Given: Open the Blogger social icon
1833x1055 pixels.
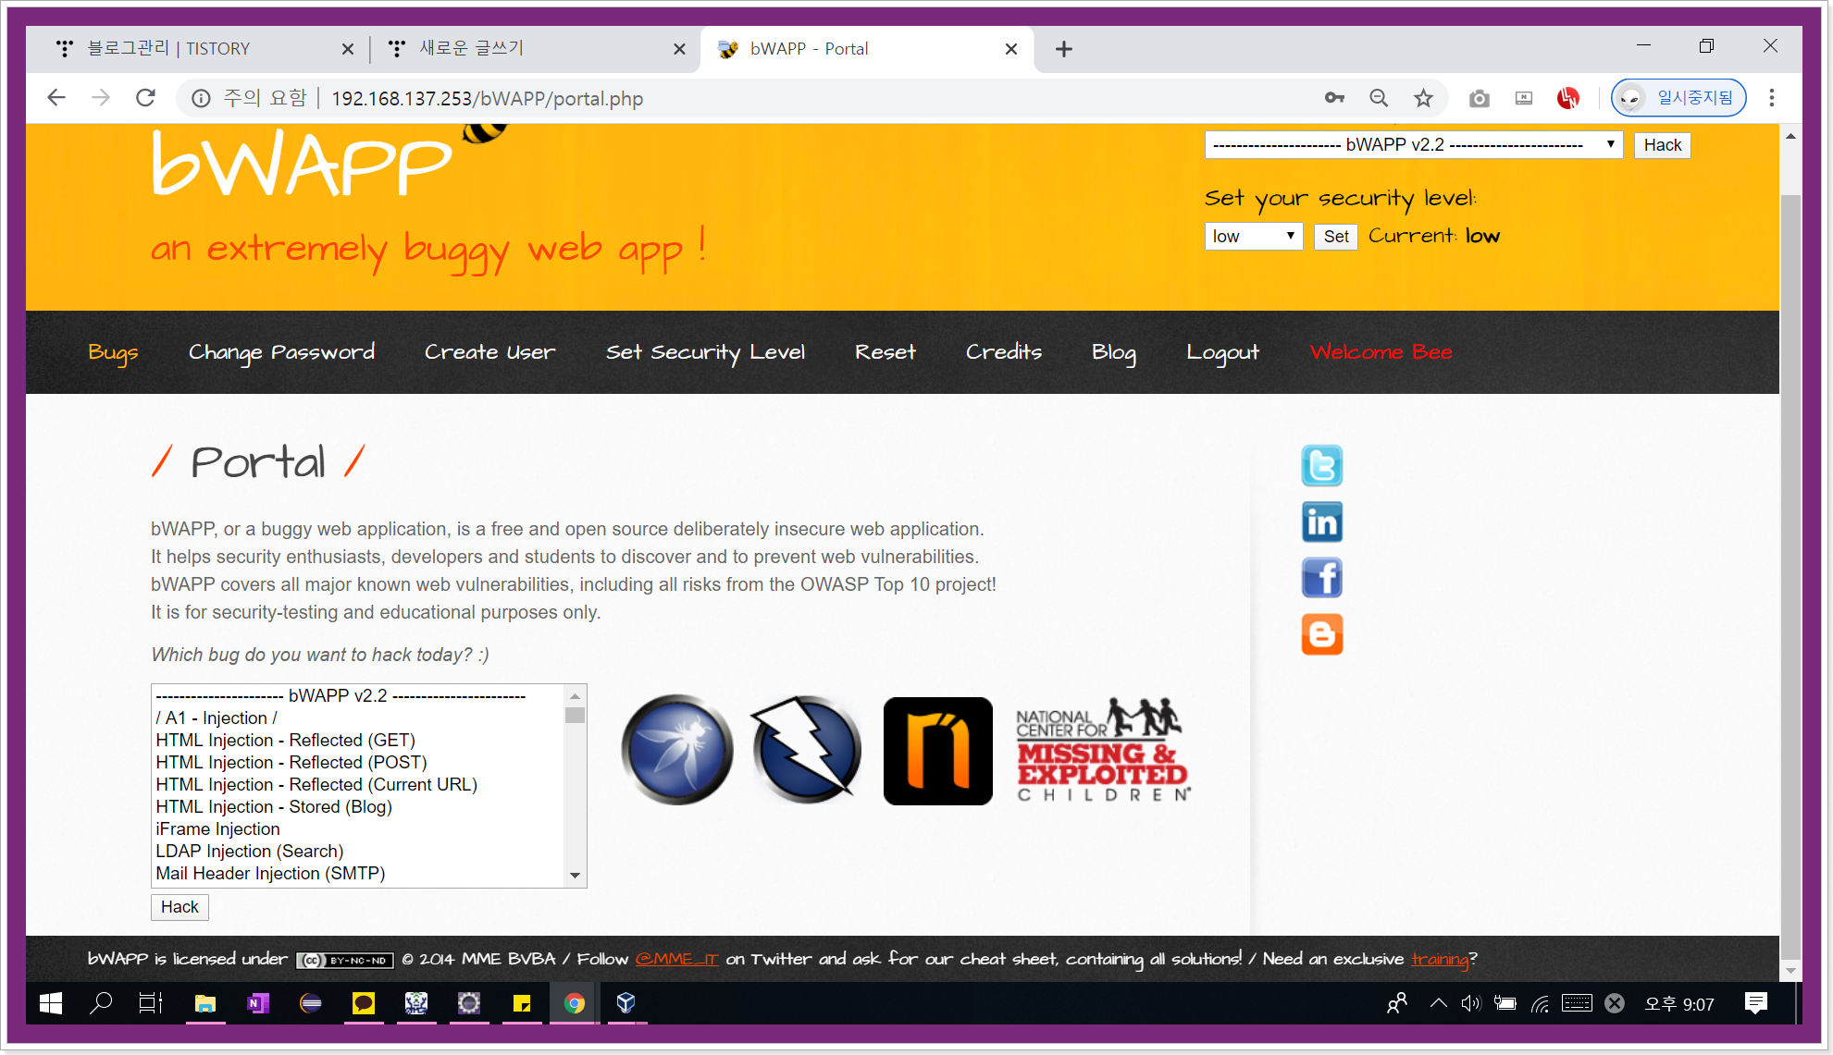Looking at the screenshot, I should 1321,635.
